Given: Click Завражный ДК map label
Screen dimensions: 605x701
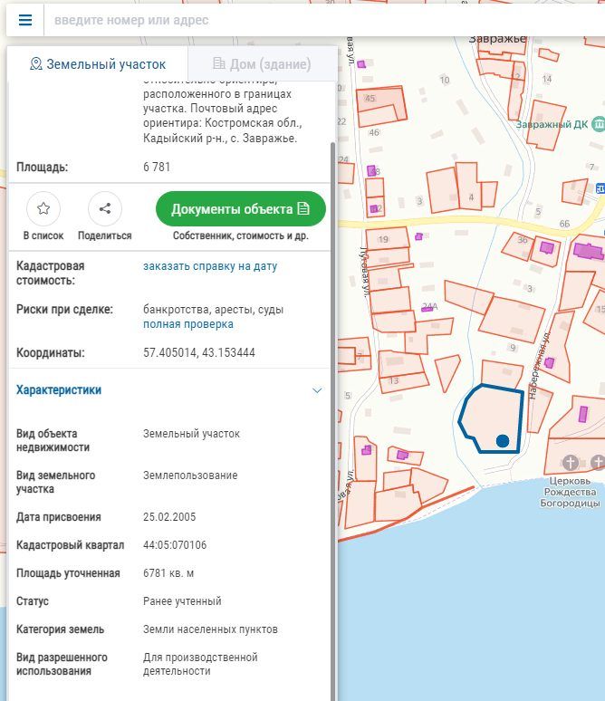Looking at the screenshot, I should 552,124.
